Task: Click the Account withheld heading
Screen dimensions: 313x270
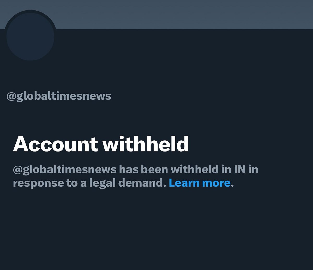Action: [102, 143]
